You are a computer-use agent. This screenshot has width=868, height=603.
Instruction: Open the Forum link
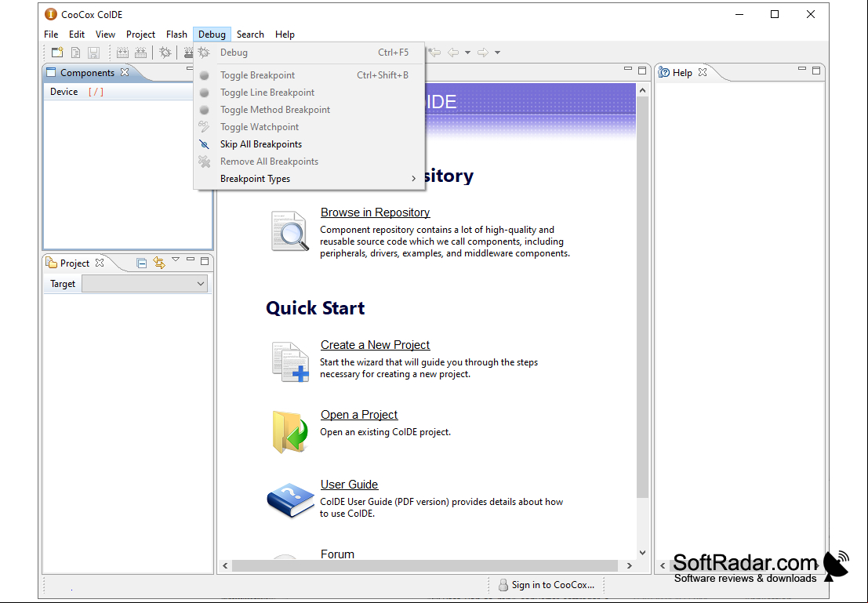[x=337, y=554]
